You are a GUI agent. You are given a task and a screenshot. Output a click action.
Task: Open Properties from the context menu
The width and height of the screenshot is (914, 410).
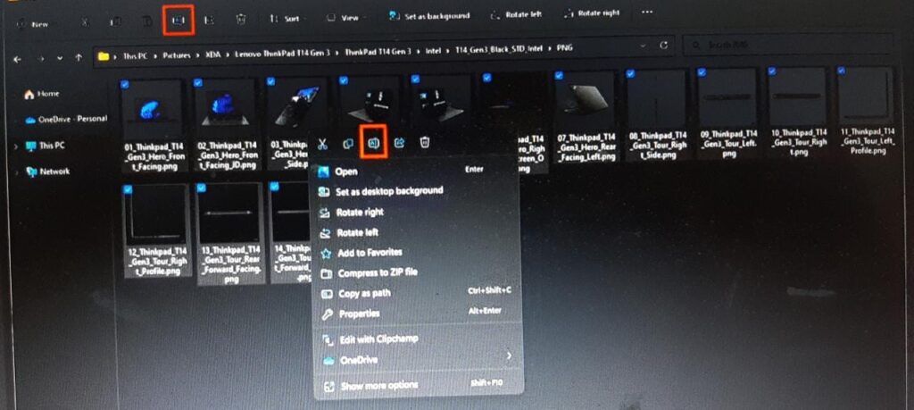[x=417, y=314]
